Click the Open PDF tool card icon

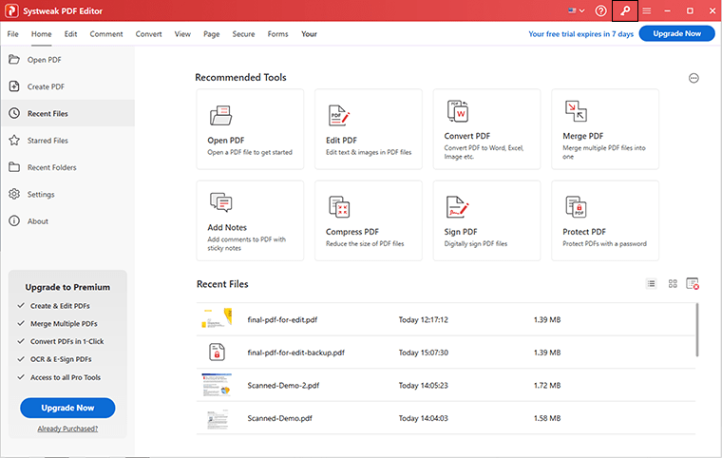click(x=221, y=116)
